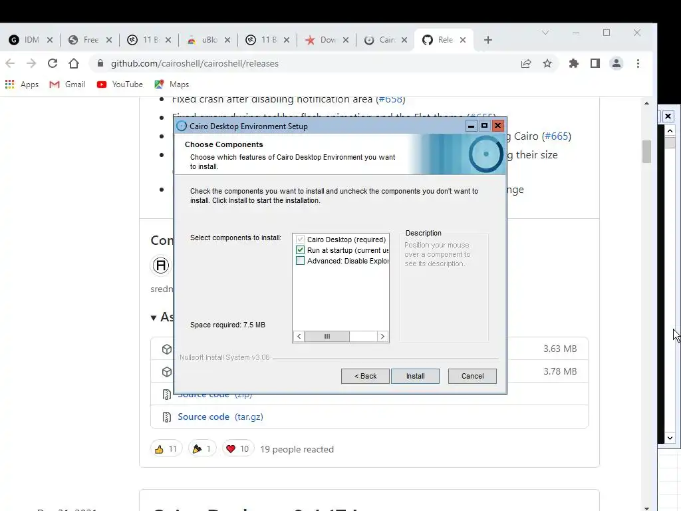Open a new browser tab
Image resolution: width=681 pixels, height=511 pixels.
(x=487, y=40)
